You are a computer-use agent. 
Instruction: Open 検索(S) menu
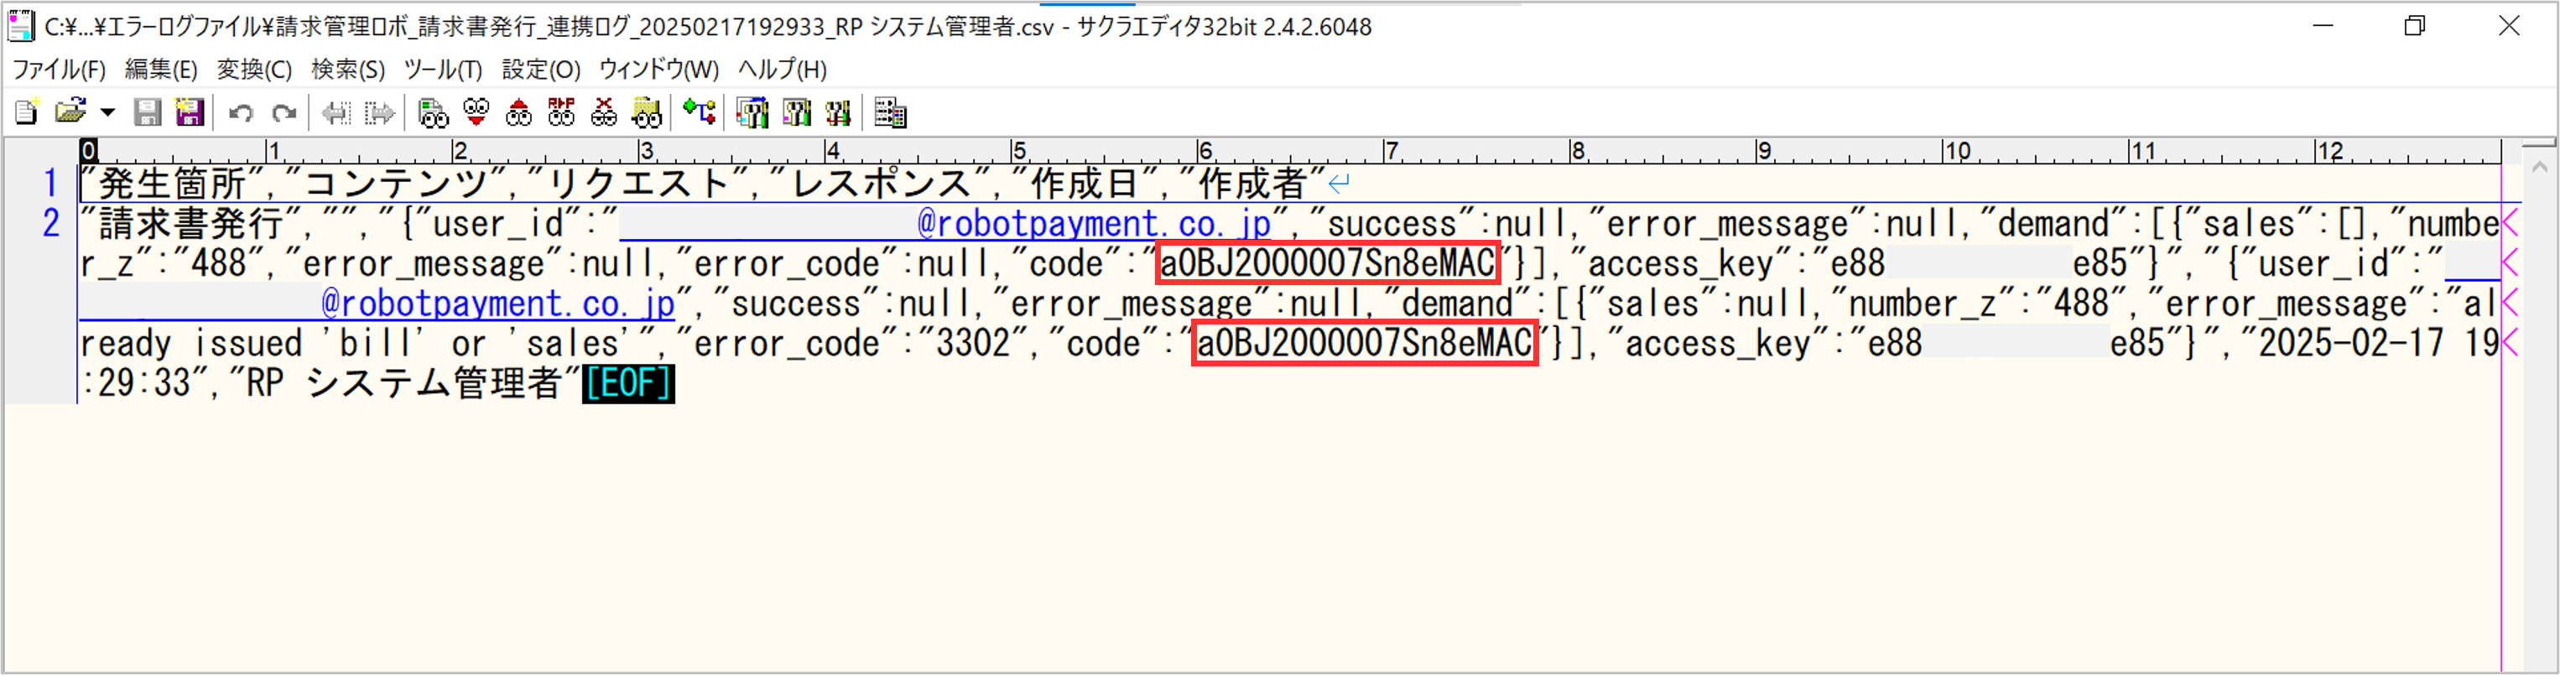[x=348, y=70]
